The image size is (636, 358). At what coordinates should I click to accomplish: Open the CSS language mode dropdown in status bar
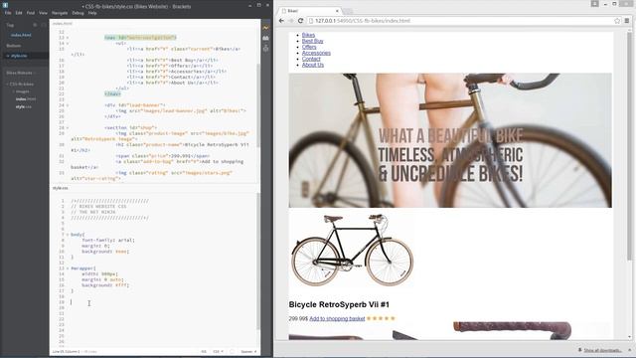219,351
